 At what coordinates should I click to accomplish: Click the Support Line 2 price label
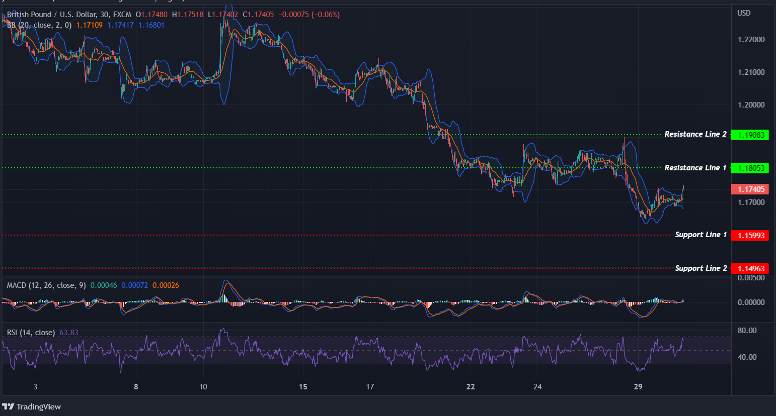pos(750,268)
